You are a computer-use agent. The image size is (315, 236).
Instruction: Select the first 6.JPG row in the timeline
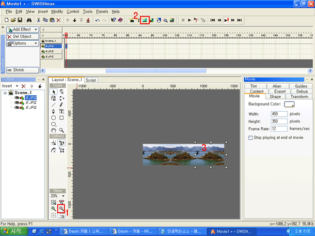click(51, 46)
